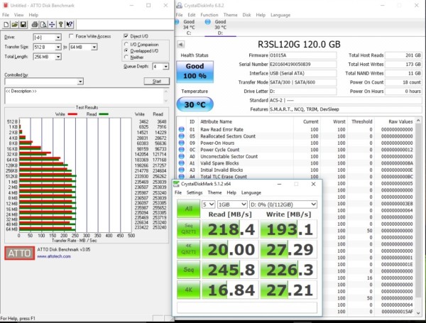426x323 pixels.
Task: Click the Start button in ATTO
Action: [x=157, y=81]
